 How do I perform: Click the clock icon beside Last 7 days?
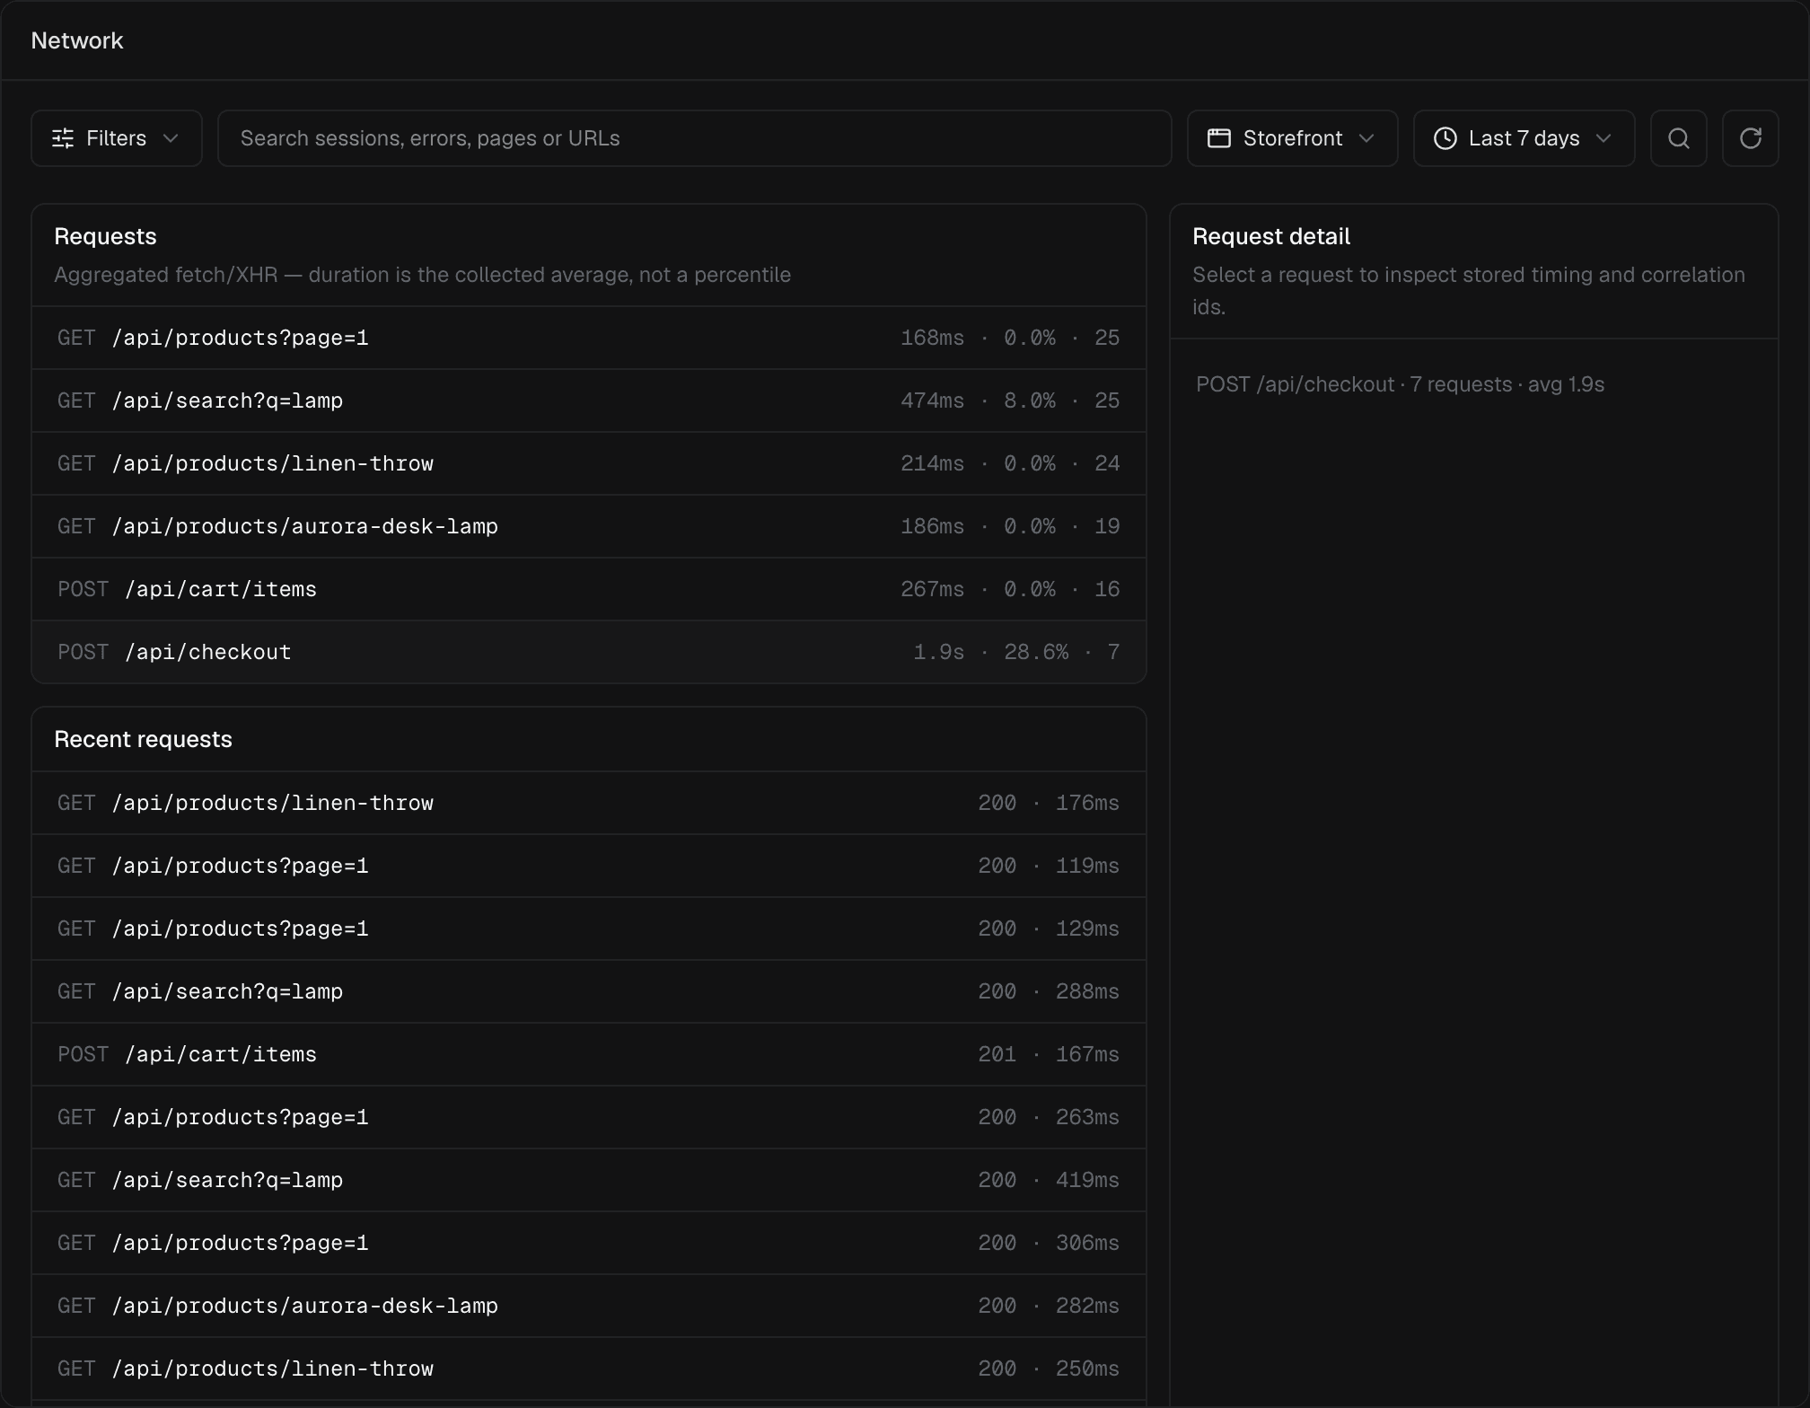(1445, 138)
